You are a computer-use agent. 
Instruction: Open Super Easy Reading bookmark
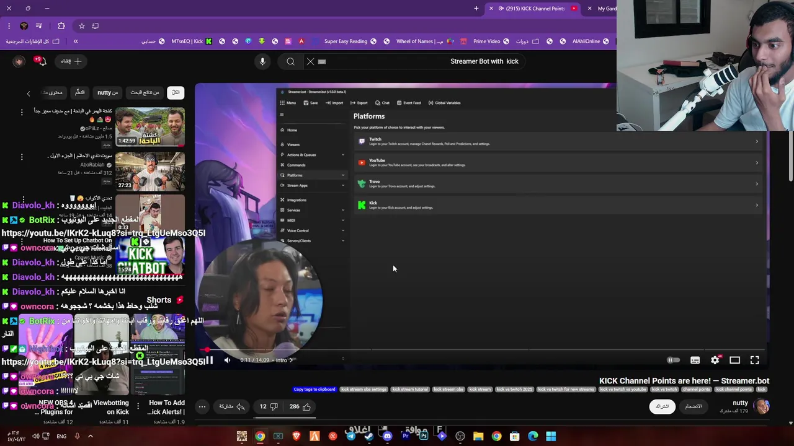tap(350, 42)
